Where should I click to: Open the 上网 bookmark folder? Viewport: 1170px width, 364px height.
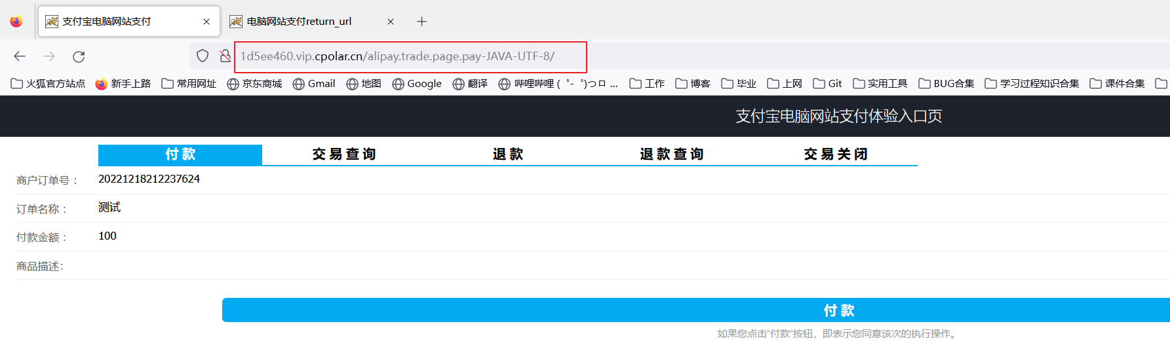tap(785, 84)
